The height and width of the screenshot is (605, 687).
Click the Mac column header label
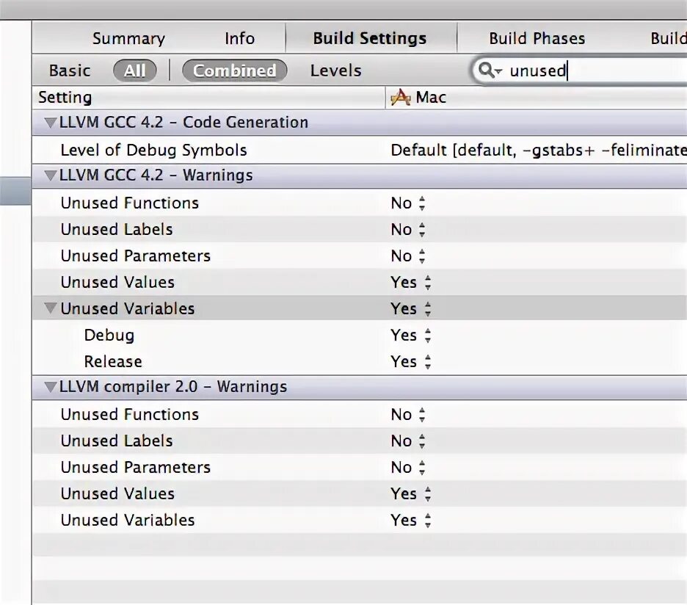[431, 98]
